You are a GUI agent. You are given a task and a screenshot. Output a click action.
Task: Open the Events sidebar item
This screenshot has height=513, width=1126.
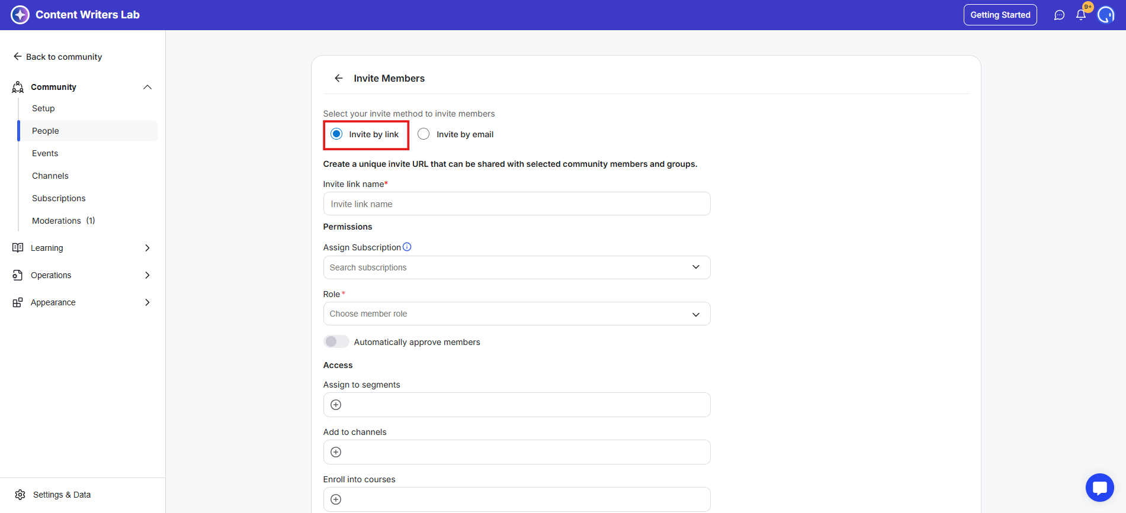[45, 153]
